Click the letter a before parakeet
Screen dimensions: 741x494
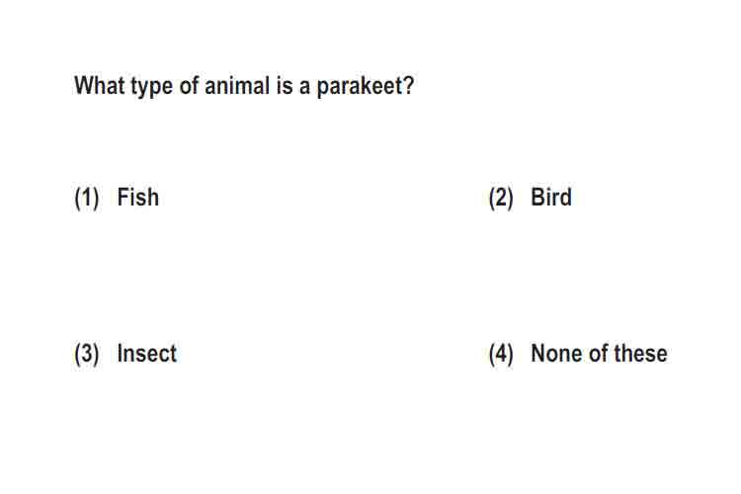click(x=304, y=88)
